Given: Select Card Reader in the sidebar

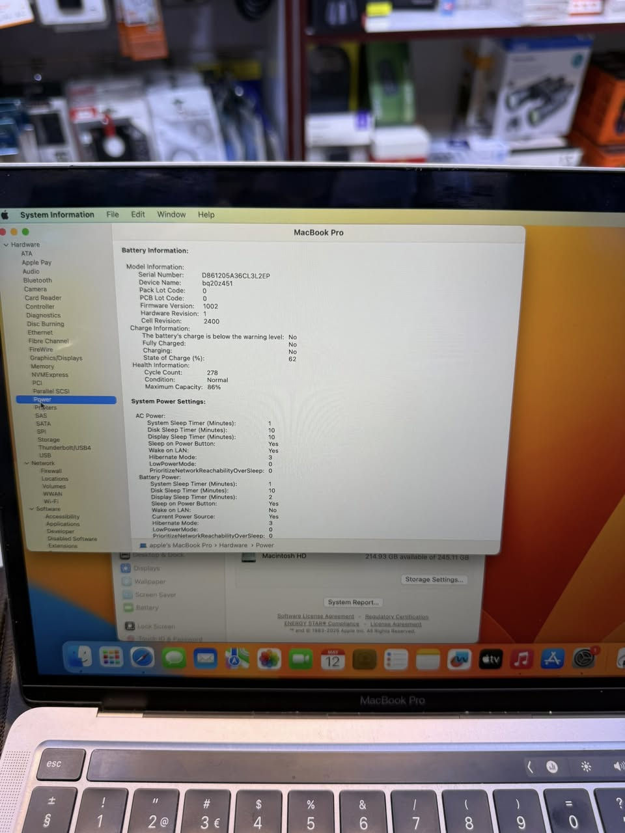Looking at the screenshot, I should pos(43,298).
